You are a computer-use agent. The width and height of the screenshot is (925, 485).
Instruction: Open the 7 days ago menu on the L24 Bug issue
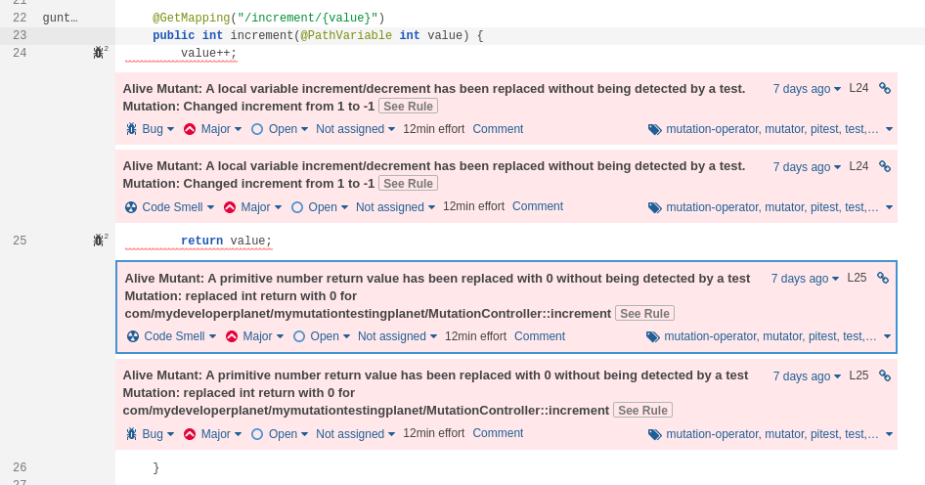[807, 89]
